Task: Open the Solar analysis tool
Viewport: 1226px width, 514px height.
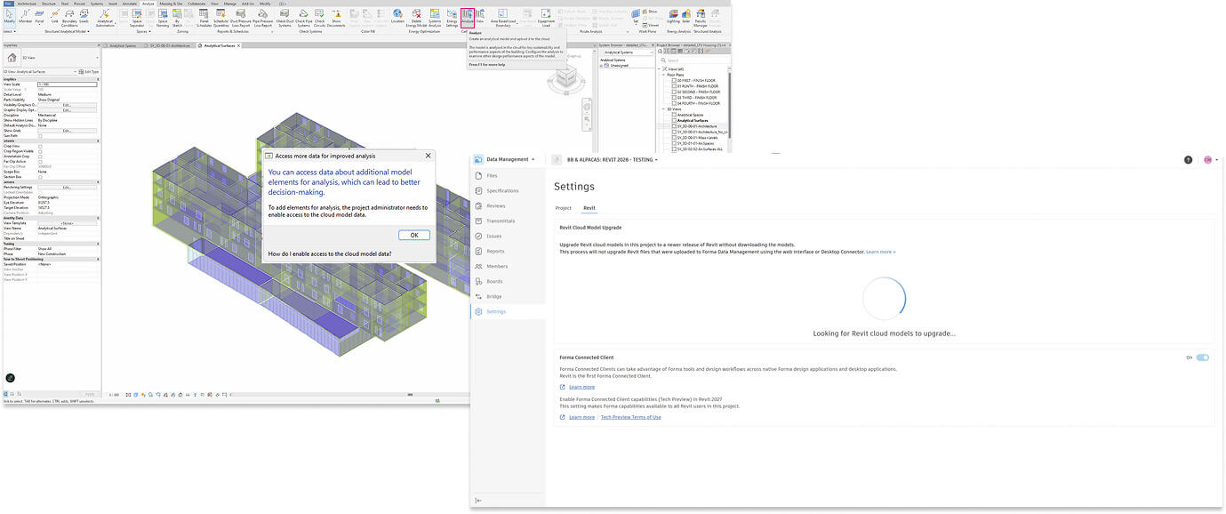Action: pos(686,16)
